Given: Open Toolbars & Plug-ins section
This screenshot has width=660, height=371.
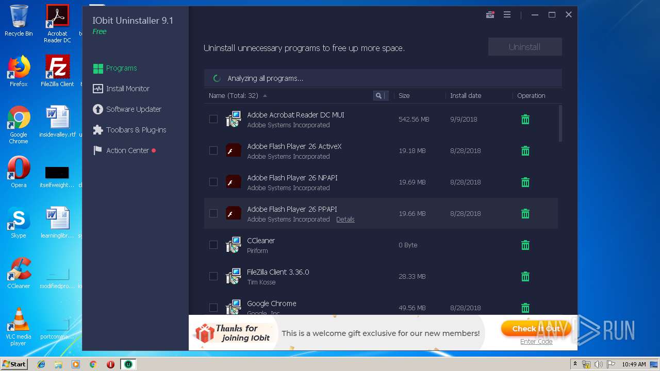Looking at the screenshot, I should (x=129, y=130).
